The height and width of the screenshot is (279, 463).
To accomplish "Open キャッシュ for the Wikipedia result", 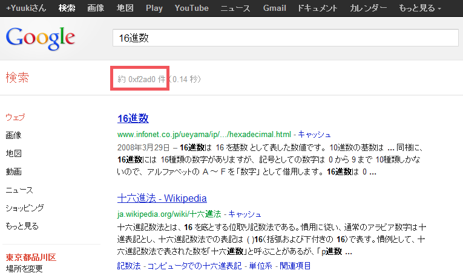I will click(x=245, y=214).
